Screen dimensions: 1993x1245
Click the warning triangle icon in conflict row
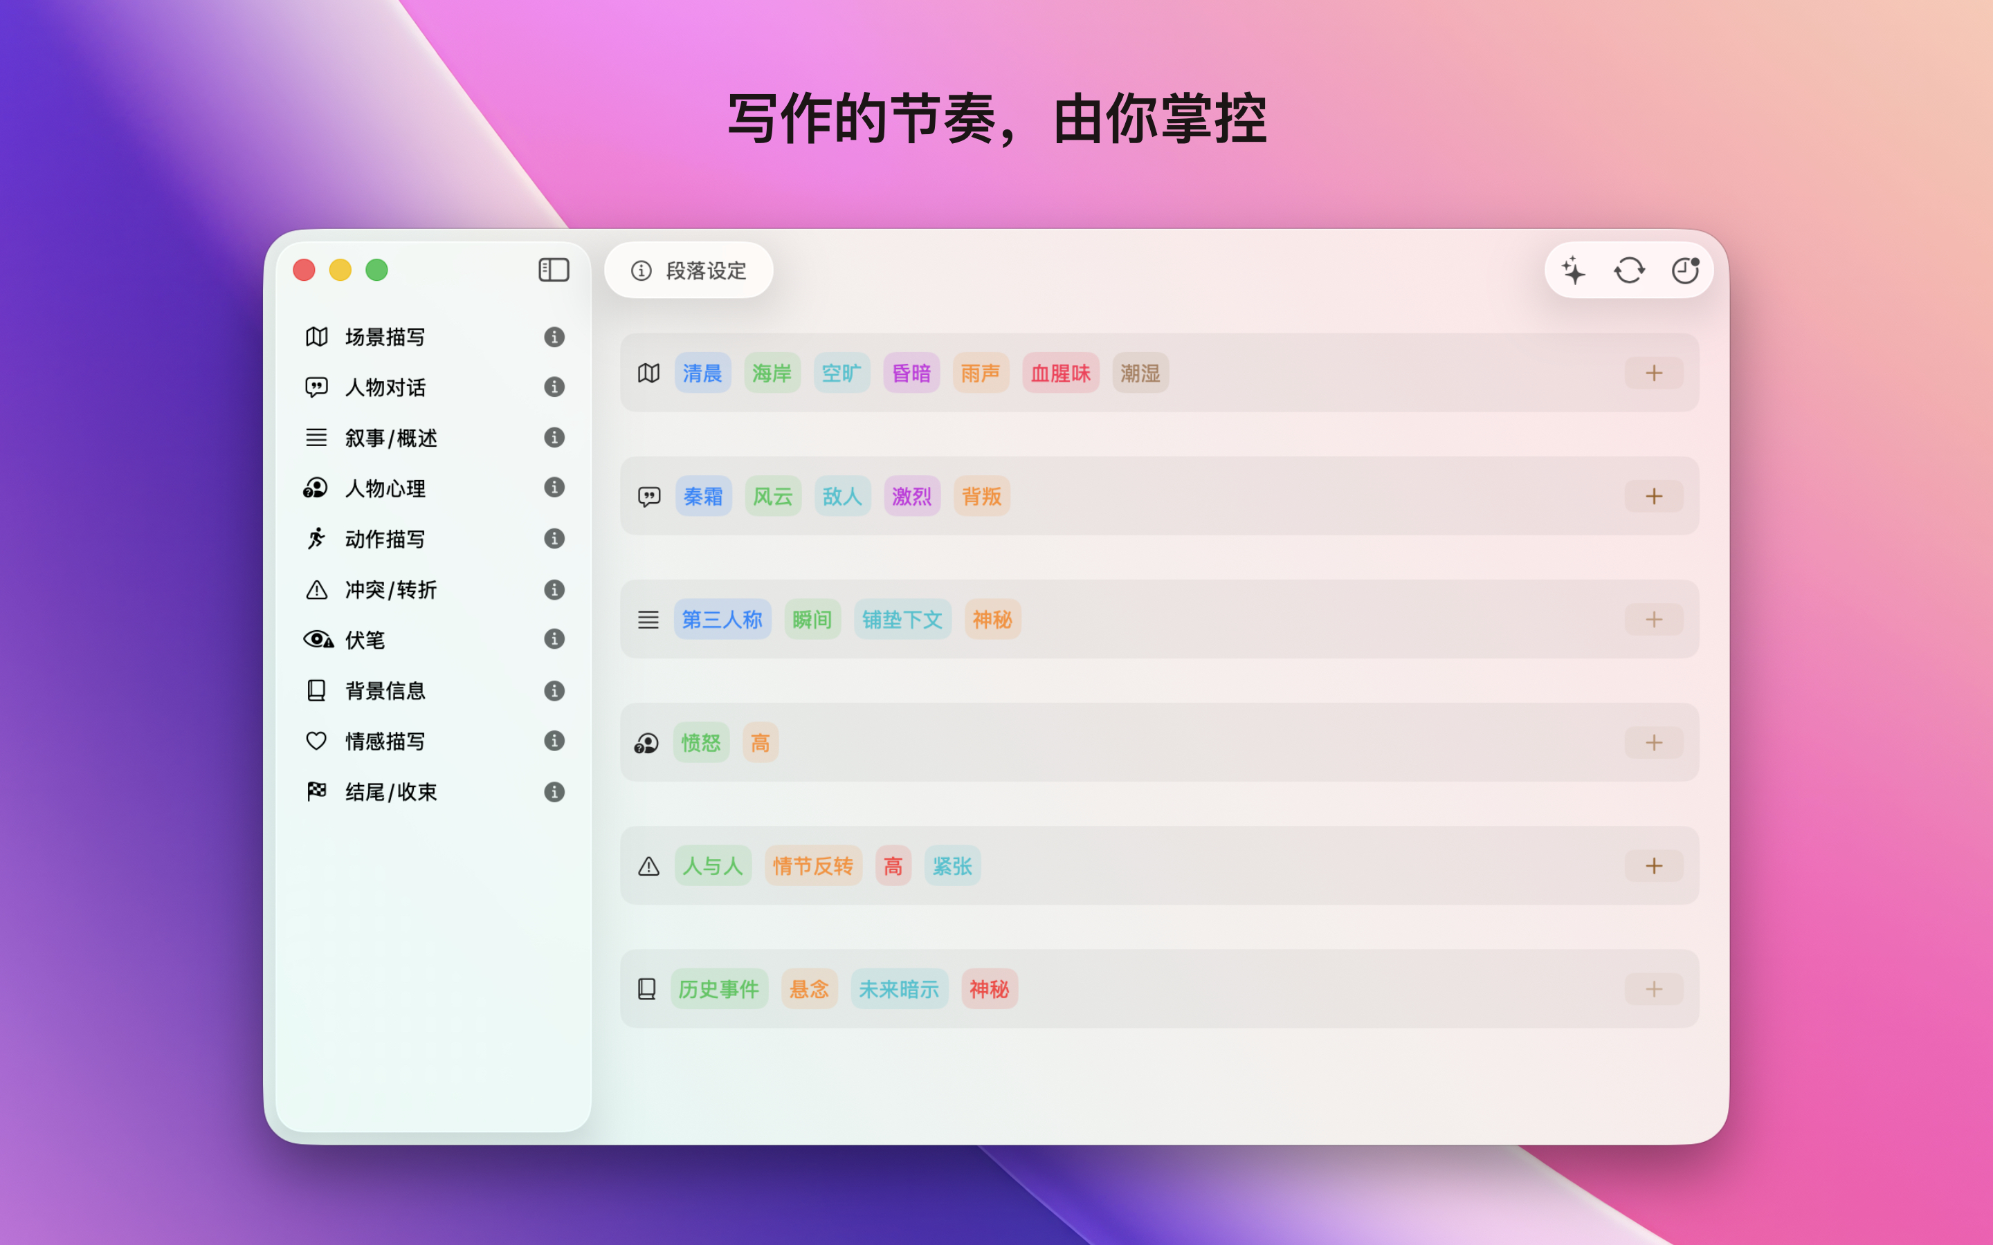pyautogui.click(x=649, y=866)
